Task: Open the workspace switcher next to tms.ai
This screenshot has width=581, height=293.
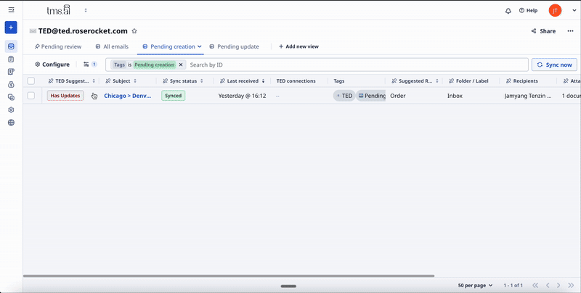Action: click(x=86, y=11)
